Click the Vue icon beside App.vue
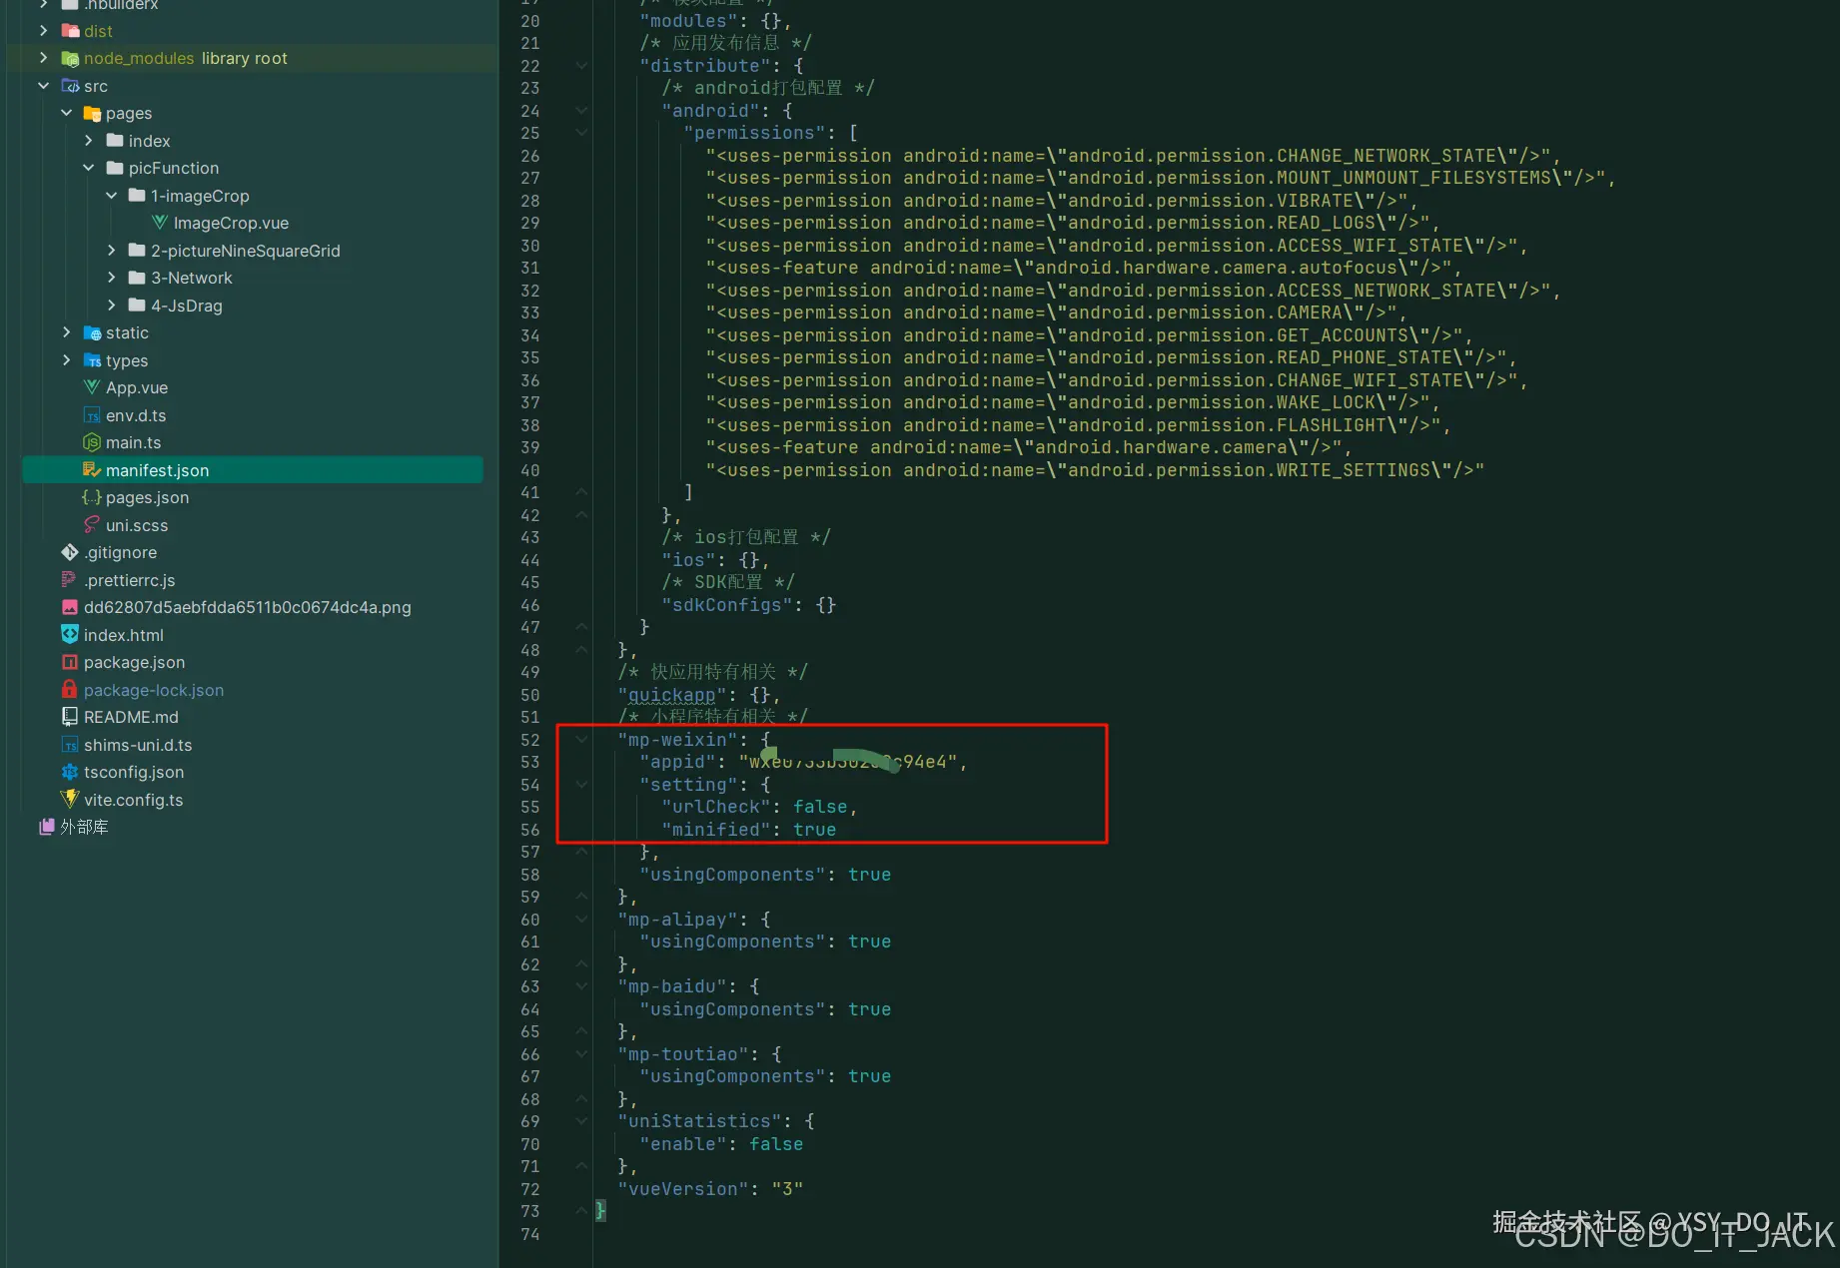The width and height of the screenshot is (1840, 1268). click(92, 387)
